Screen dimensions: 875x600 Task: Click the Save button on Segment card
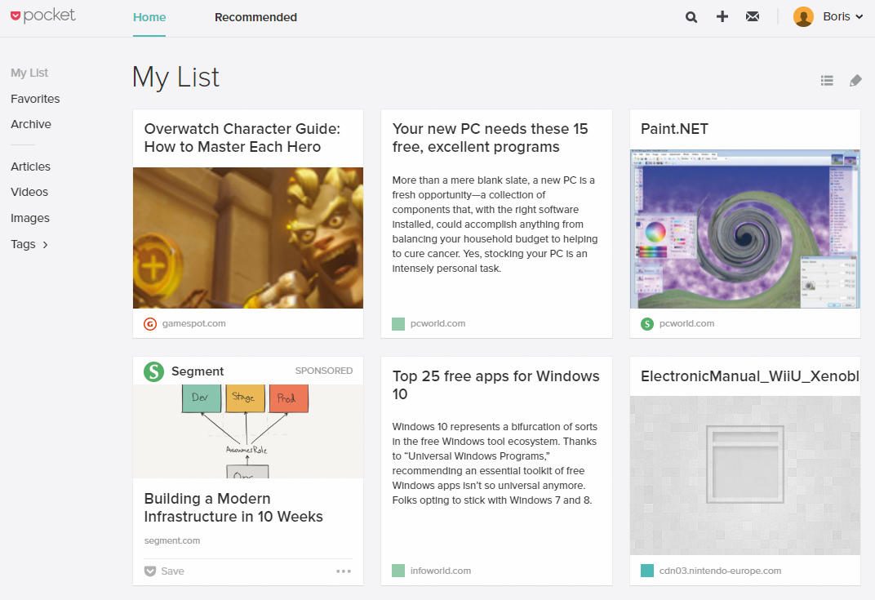[164, 571]
